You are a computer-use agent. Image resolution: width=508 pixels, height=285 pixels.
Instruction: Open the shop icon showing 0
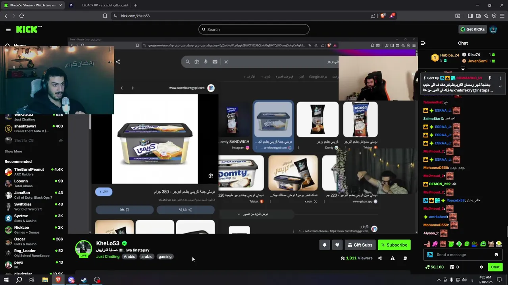tap(454, 267)
